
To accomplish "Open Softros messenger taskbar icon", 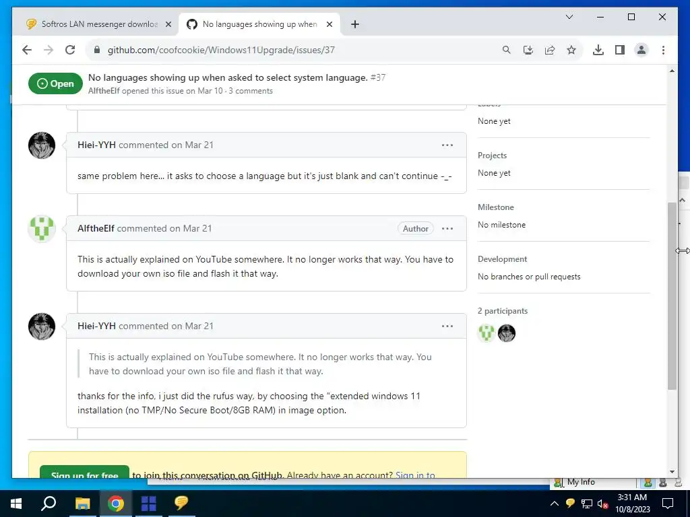I will (181, 504).
